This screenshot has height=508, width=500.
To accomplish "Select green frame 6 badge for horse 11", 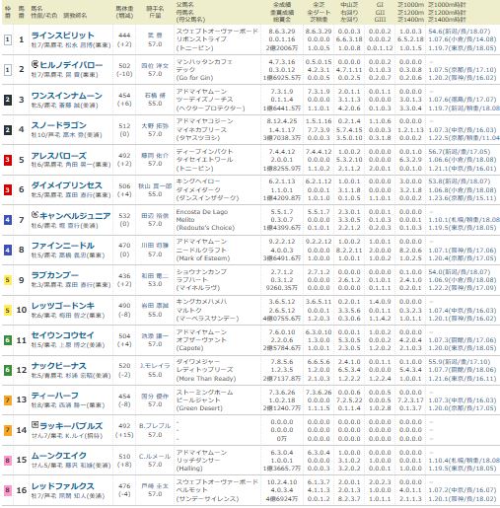I will [8, 340].
